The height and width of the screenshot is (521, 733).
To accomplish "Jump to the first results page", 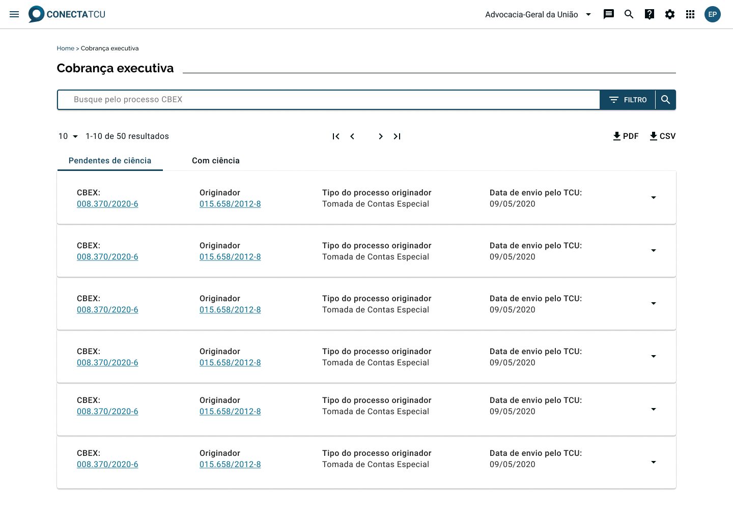I will pos(336,136).
